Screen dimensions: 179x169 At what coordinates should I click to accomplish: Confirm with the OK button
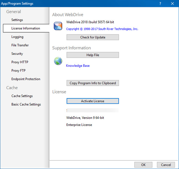pos(143,165)
